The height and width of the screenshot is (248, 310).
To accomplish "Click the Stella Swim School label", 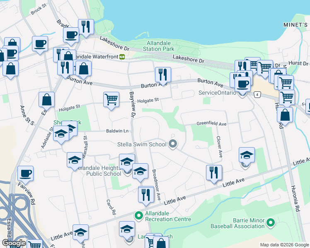I will tap(142, 144).
